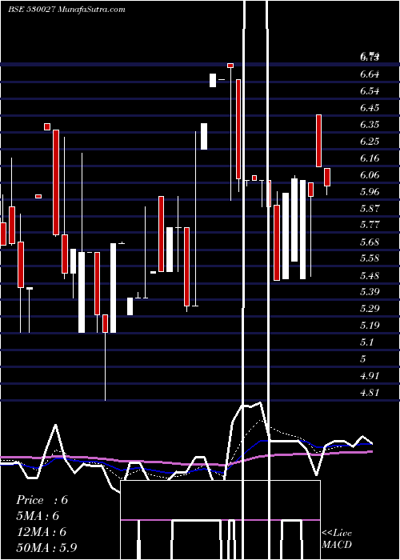Click the 5.1 price axis label
Image resolution: width=400 pixels, height=560 pixels.
click(367, 342)
